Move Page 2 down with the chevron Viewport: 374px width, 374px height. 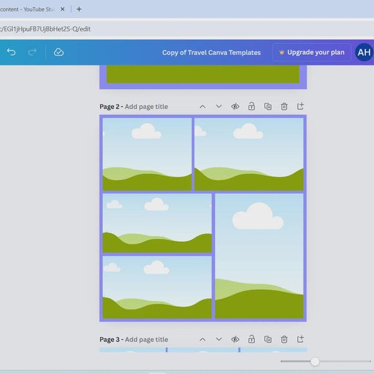click(219, 107)
